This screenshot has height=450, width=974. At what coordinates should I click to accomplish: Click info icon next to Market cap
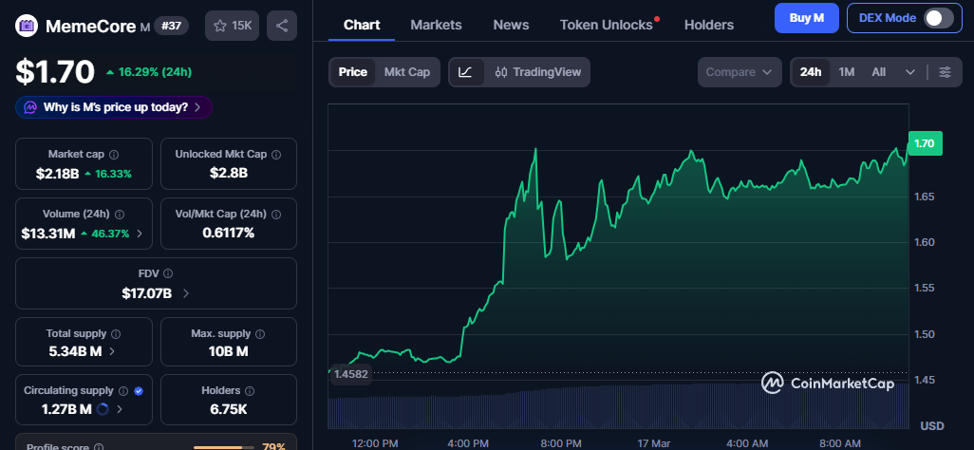[x=114, y=154]
